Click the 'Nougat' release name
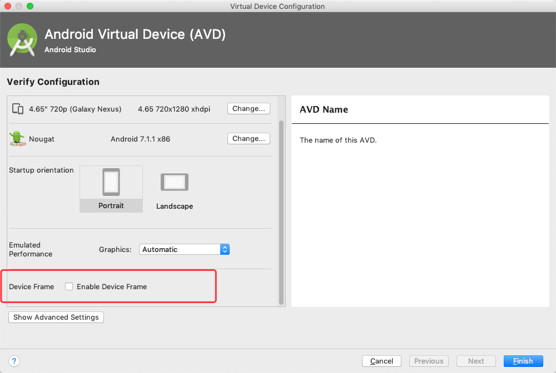556x373 pixels. [x=42, y=139]
